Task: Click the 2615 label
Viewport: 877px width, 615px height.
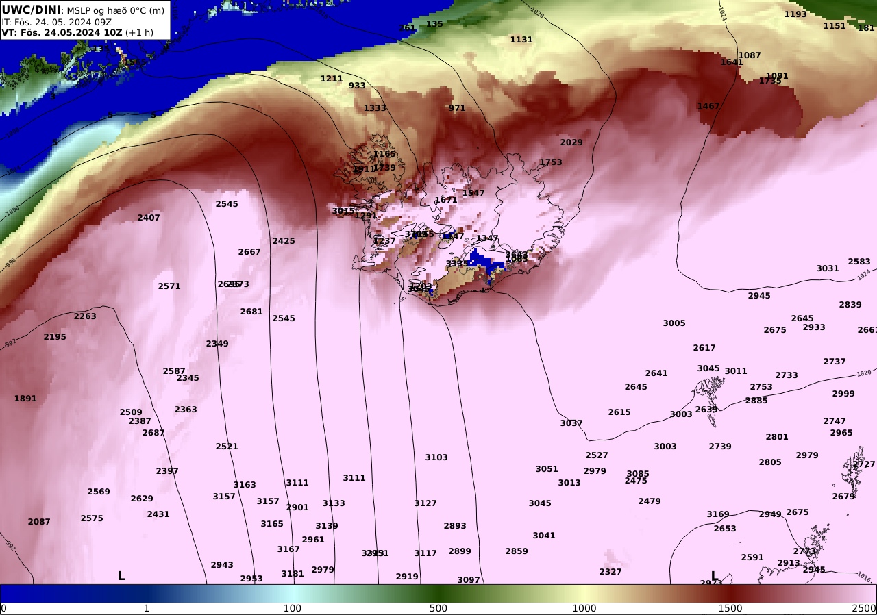Action: click(619, 412)
